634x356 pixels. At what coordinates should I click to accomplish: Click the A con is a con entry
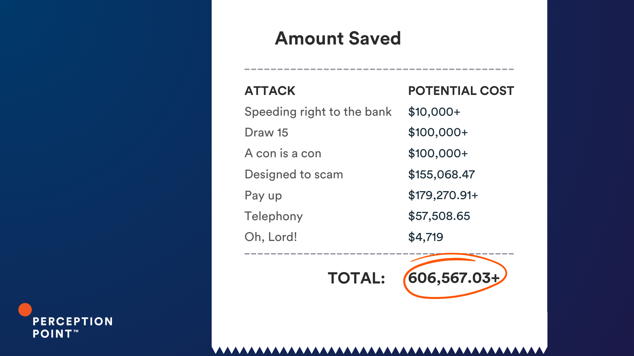283,153
